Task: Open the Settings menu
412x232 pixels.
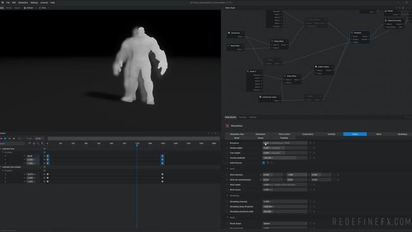Action: (x=34, y=3)
